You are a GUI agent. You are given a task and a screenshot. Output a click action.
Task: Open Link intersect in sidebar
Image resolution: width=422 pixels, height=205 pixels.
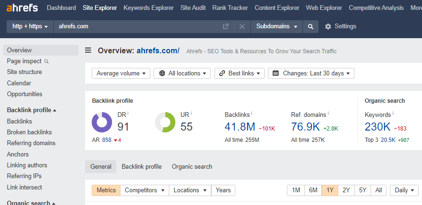pyautogui.click(x=25, y=187)
